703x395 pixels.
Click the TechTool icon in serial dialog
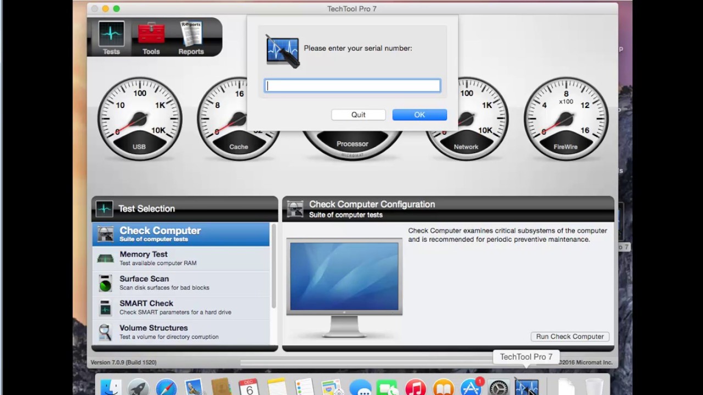(x=283, y=51)
